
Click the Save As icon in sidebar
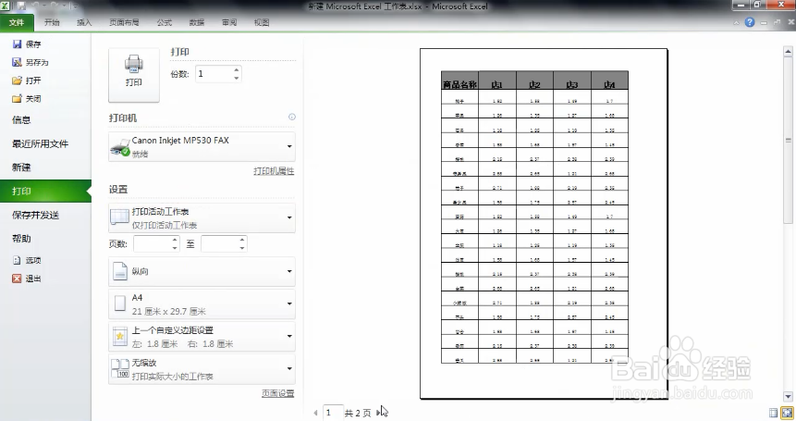point(18,63)
